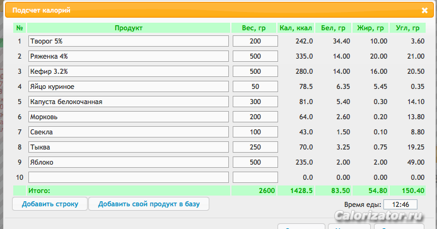The height and width of the screenshot is (229, 437).
Task: Edit weight field for Яйцо куриное
Action: click(x=255, y=86)
